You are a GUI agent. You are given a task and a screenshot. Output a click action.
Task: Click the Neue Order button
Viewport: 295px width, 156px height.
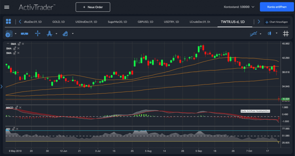tap(93, 7)
